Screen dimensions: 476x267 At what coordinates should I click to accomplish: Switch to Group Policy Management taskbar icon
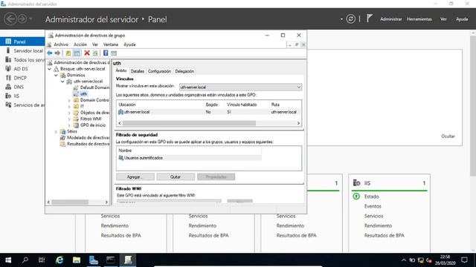[x=128, y=260]
